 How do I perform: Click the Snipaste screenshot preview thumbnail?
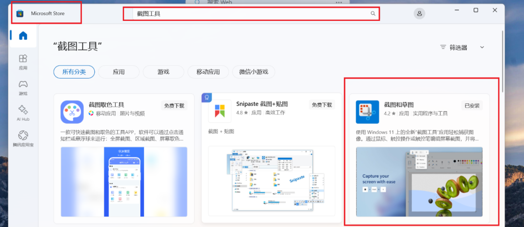[x=272, y=181]
